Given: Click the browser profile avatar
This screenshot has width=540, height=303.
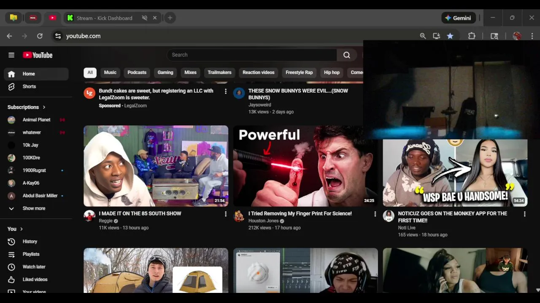Looking at the screenshot, I should [x=517, y=36].
